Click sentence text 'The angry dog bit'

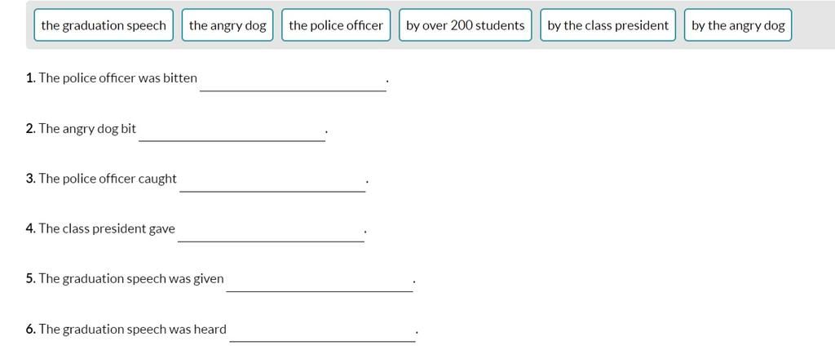point(87,129)
